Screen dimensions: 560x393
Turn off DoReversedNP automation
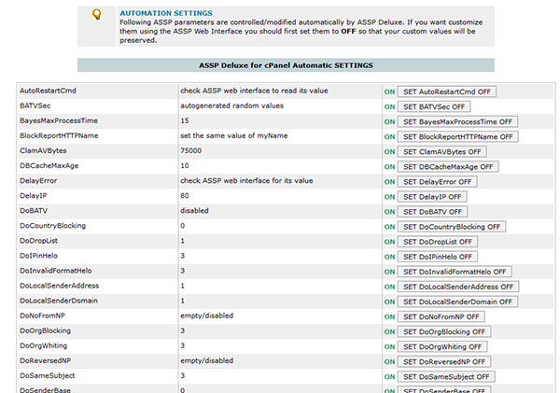444,362
